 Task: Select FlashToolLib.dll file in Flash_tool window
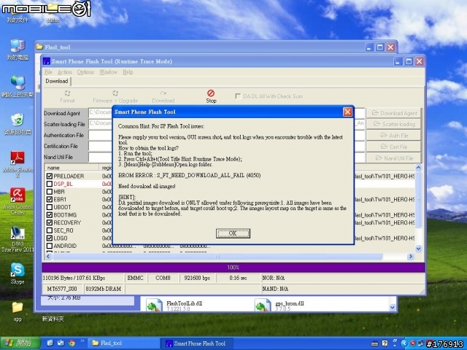click(174, 306)
